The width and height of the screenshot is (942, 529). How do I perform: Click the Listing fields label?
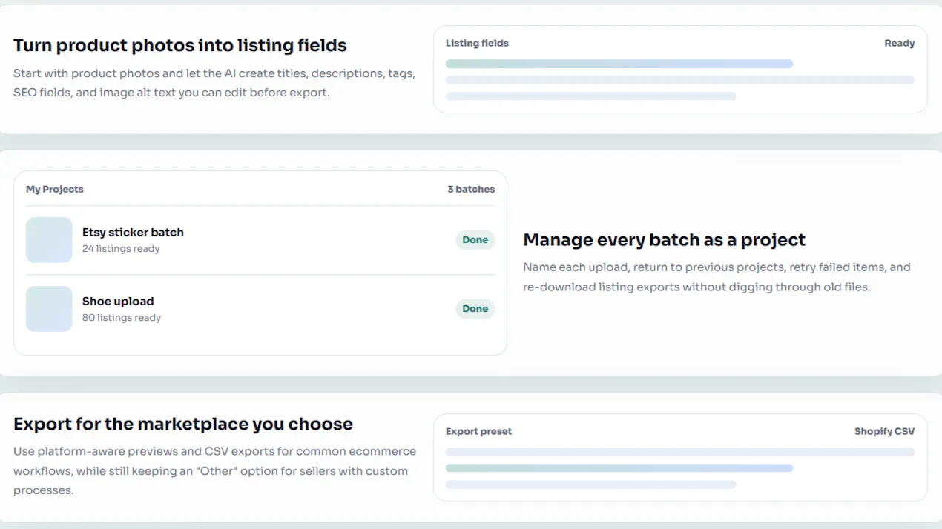click(x=477, y=43)
